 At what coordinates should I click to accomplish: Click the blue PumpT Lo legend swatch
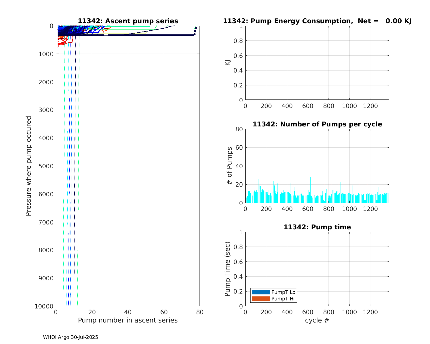tap(261, 292)
